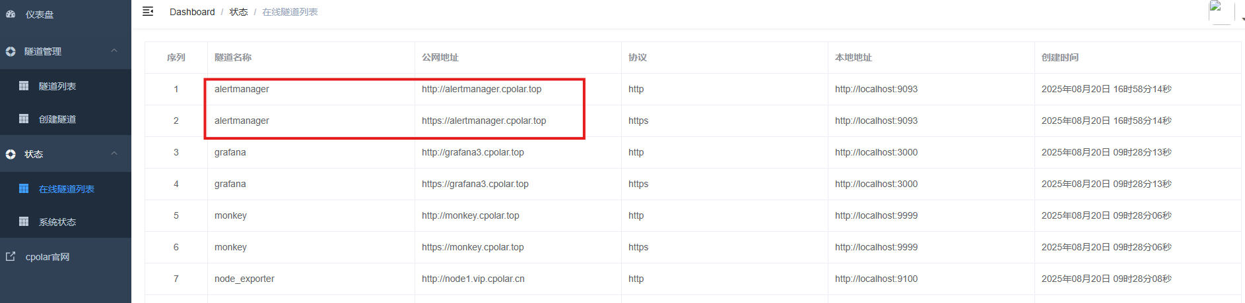Click the table icon next to 创建隧道
This screenshot has width=1245, height=303.
coord(24,119)
